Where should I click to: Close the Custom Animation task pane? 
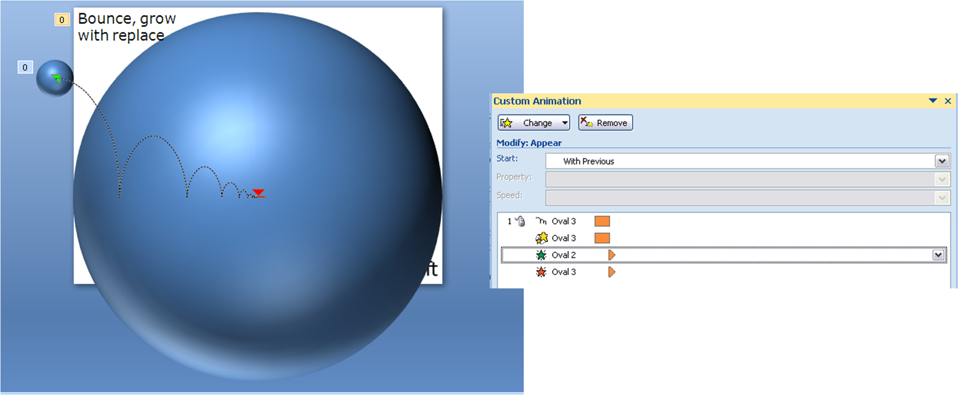[x=948, y=101]
